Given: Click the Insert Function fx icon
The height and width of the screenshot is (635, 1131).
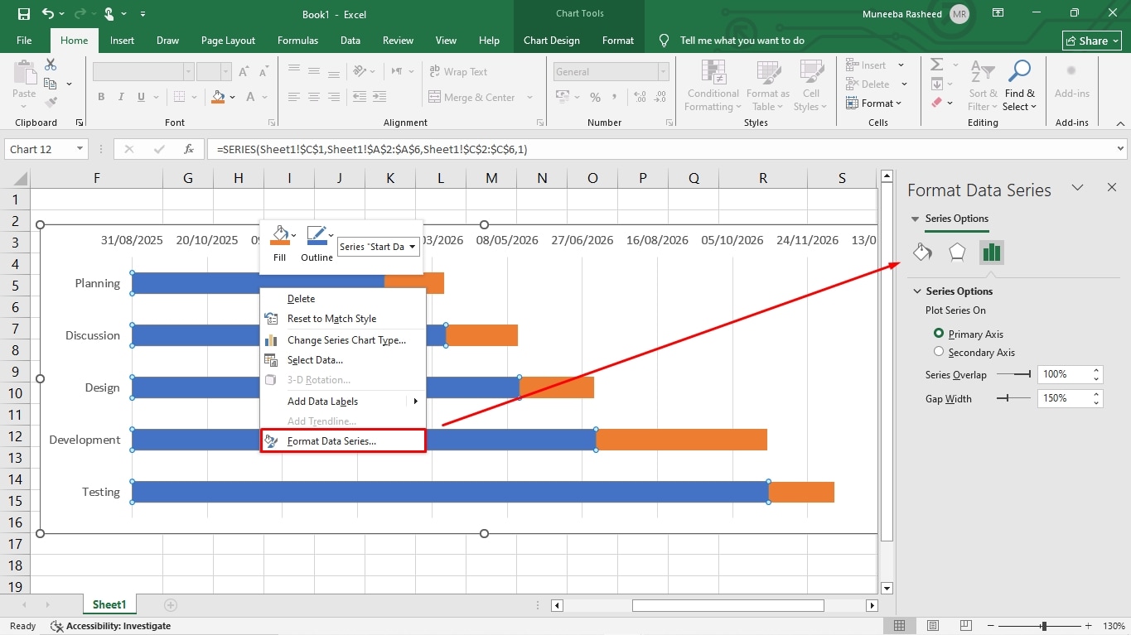Looking at the screenshot, I should tap(189, 149).
